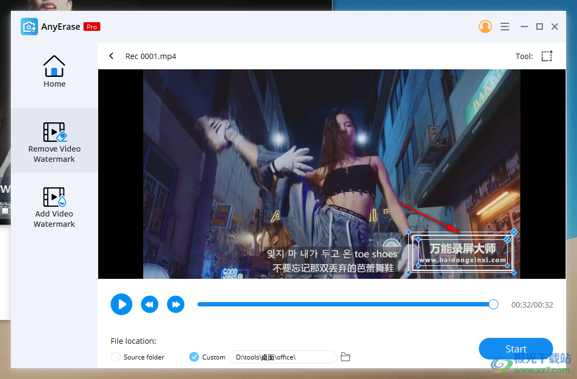
Task: Skip forward in the video
Action: click(x=176, y=304)
